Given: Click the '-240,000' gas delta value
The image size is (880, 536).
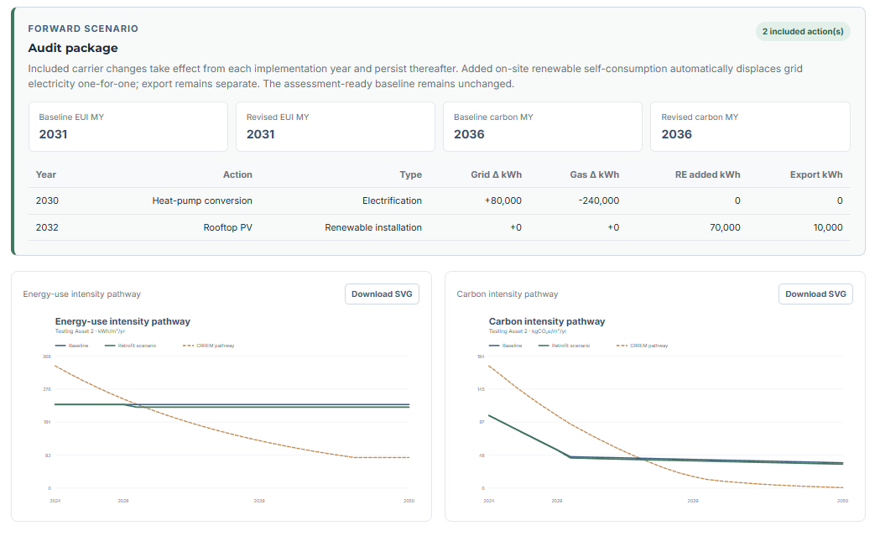Looking at the screenshot, I should click(x=599, y=200).
